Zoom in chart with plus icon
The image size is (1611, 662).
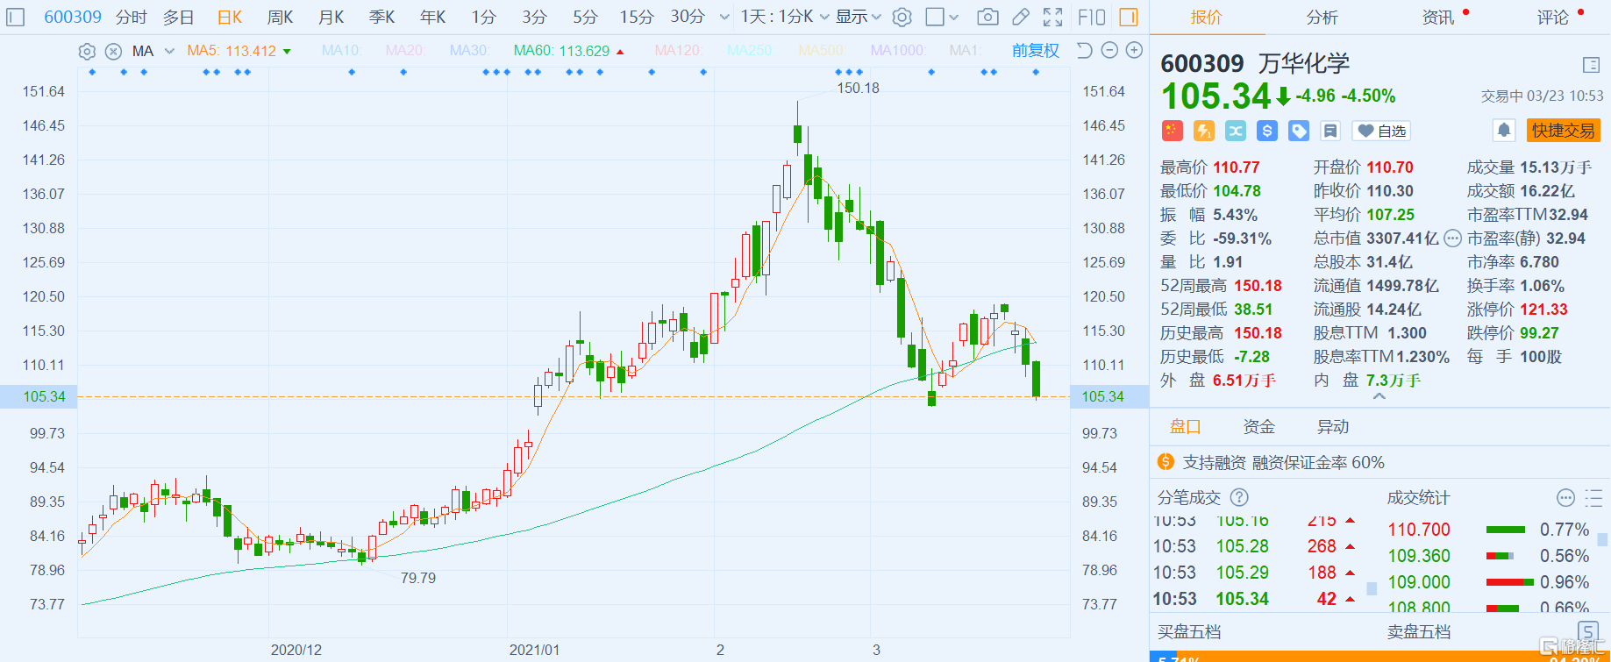[1134, 51]
